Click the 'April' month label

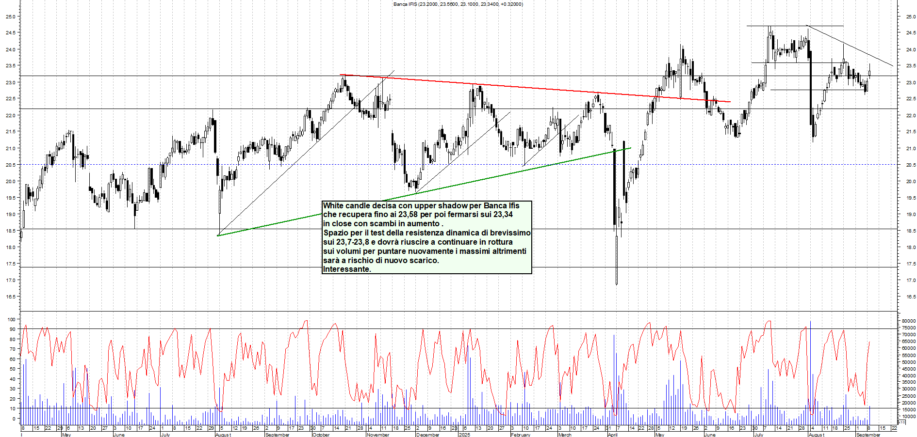[x=613, y=435]
